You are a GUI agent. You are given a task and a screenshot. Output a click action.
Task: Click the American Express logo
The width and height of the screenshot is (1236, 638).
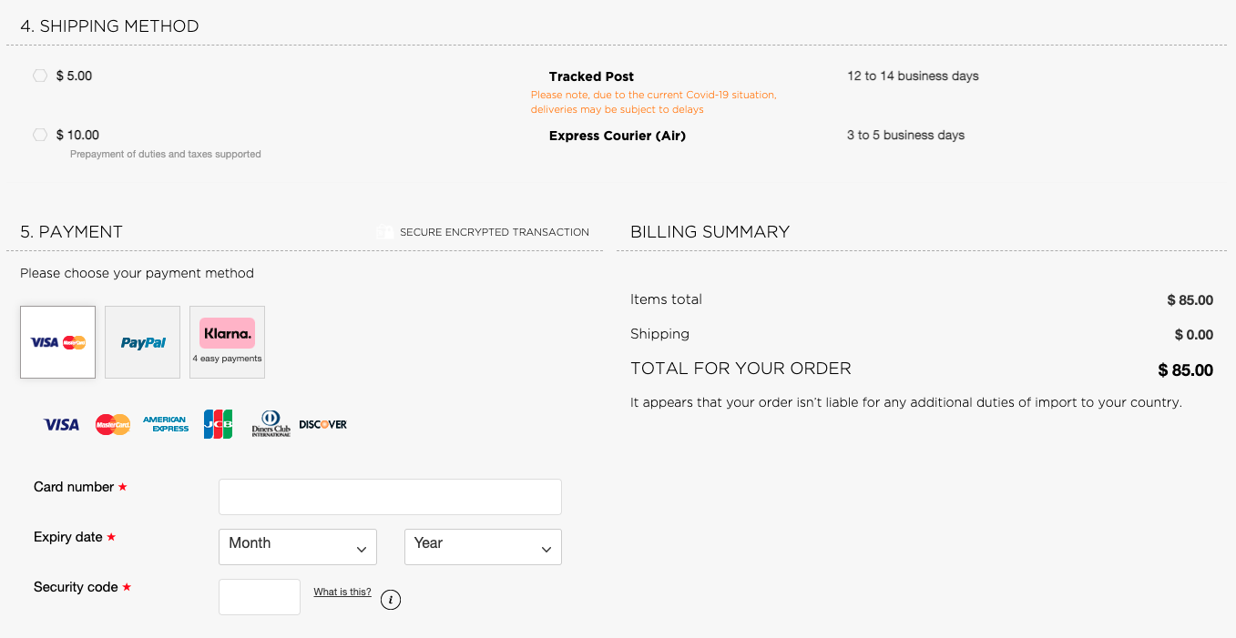coord(166,424)
